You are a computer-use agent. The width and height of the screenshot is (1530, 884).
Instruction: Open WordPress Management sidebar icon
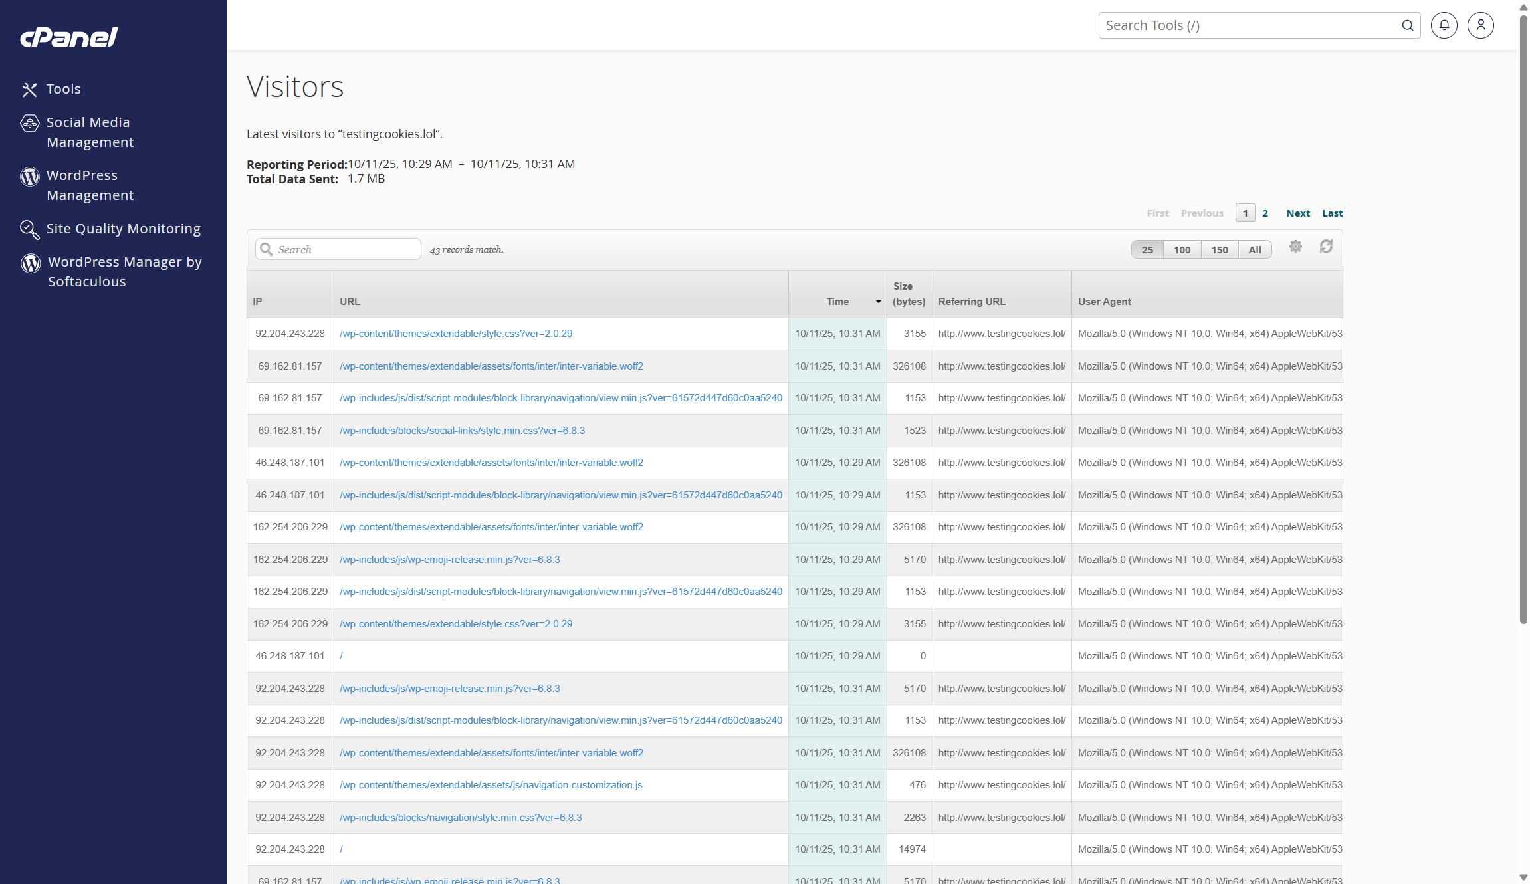coord(29,176)
